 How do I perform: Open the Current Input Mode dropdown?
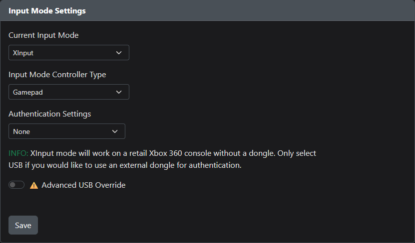[x=69, y=52]
